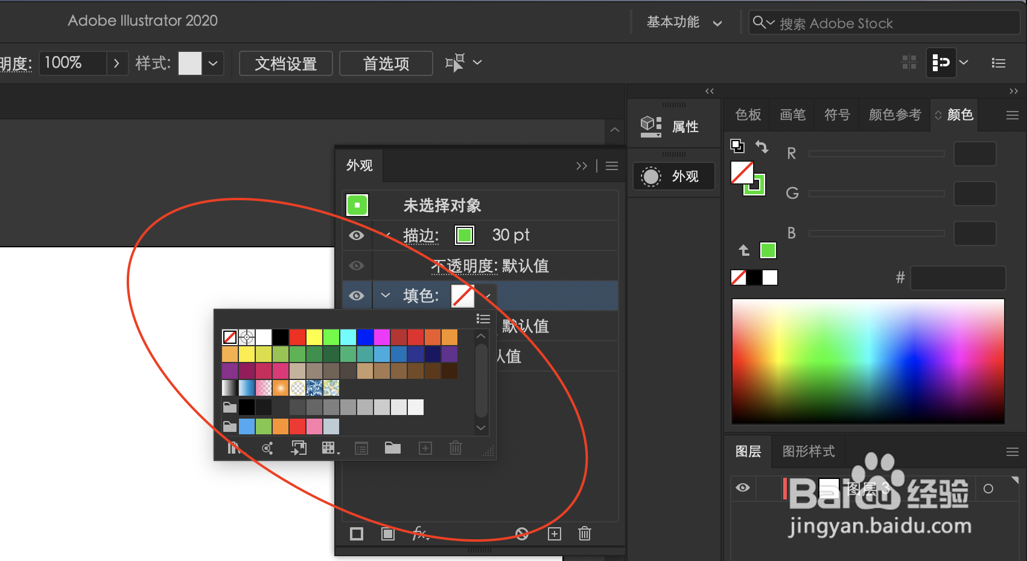Switch to the 色板 swatches tab
The image size is (1027, 561).
tap(748, 115)
